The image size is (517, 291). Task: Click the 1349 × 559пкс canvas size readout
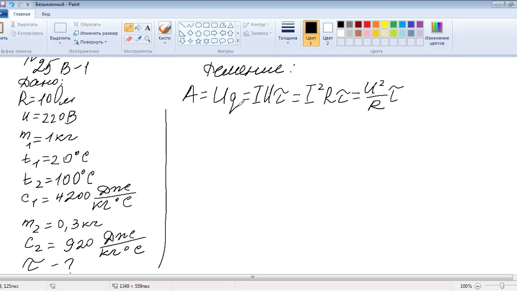coord(131,286)
